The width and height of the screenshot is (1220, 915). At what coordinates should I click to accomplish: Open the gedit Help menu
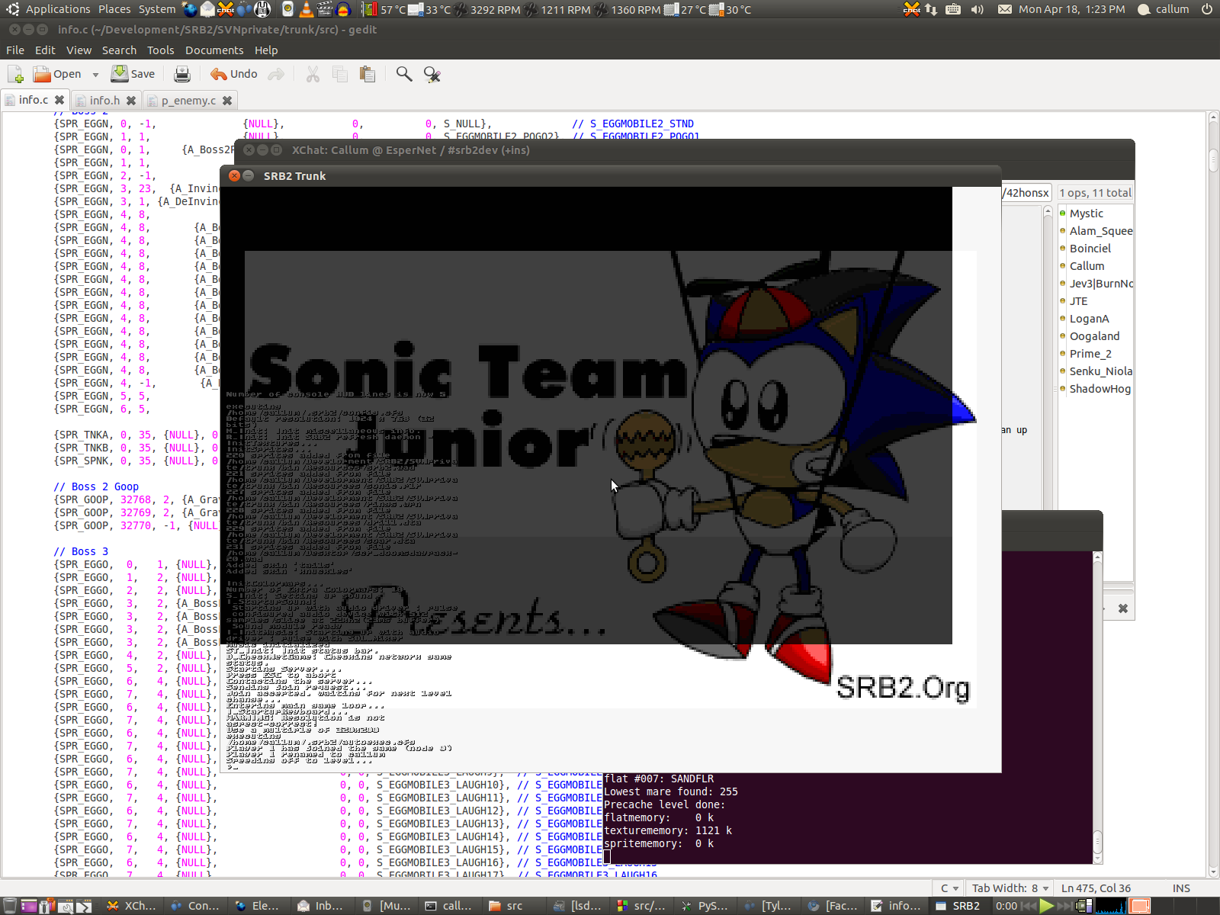click(x=266, y=50)
